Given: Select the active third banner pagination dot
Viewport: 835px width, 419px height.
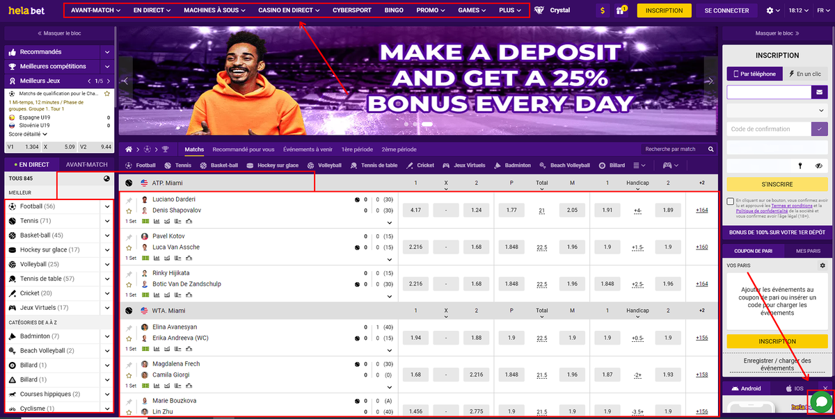Looking at the screenshot, I should 427,124.
